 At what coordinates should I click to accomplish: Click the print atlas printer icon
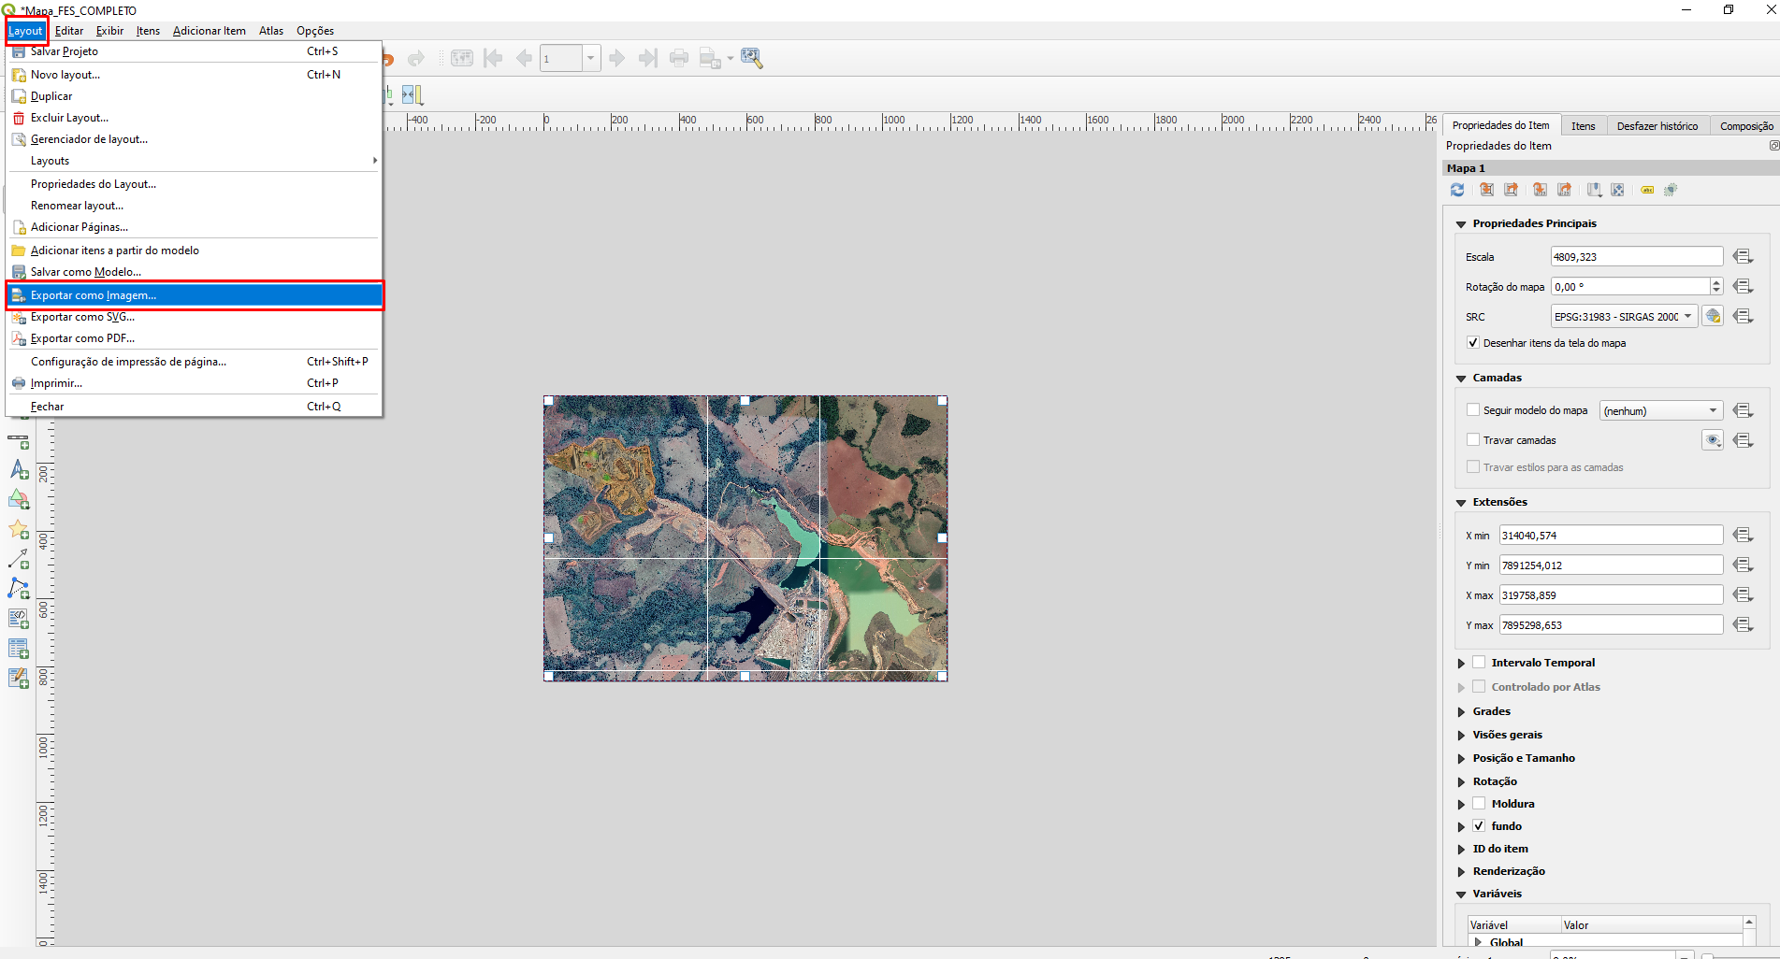coord(679,59)
